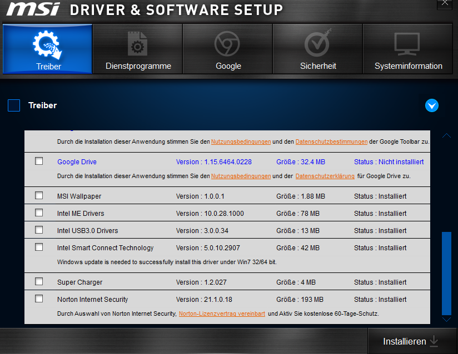Click the Intel USB3.0 Drivers name
The image size is (458, 354).
[88, 231]
